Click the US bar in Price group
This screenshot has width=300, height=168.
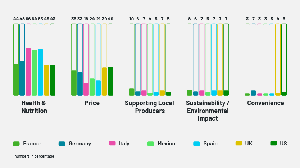coord(110,81)
